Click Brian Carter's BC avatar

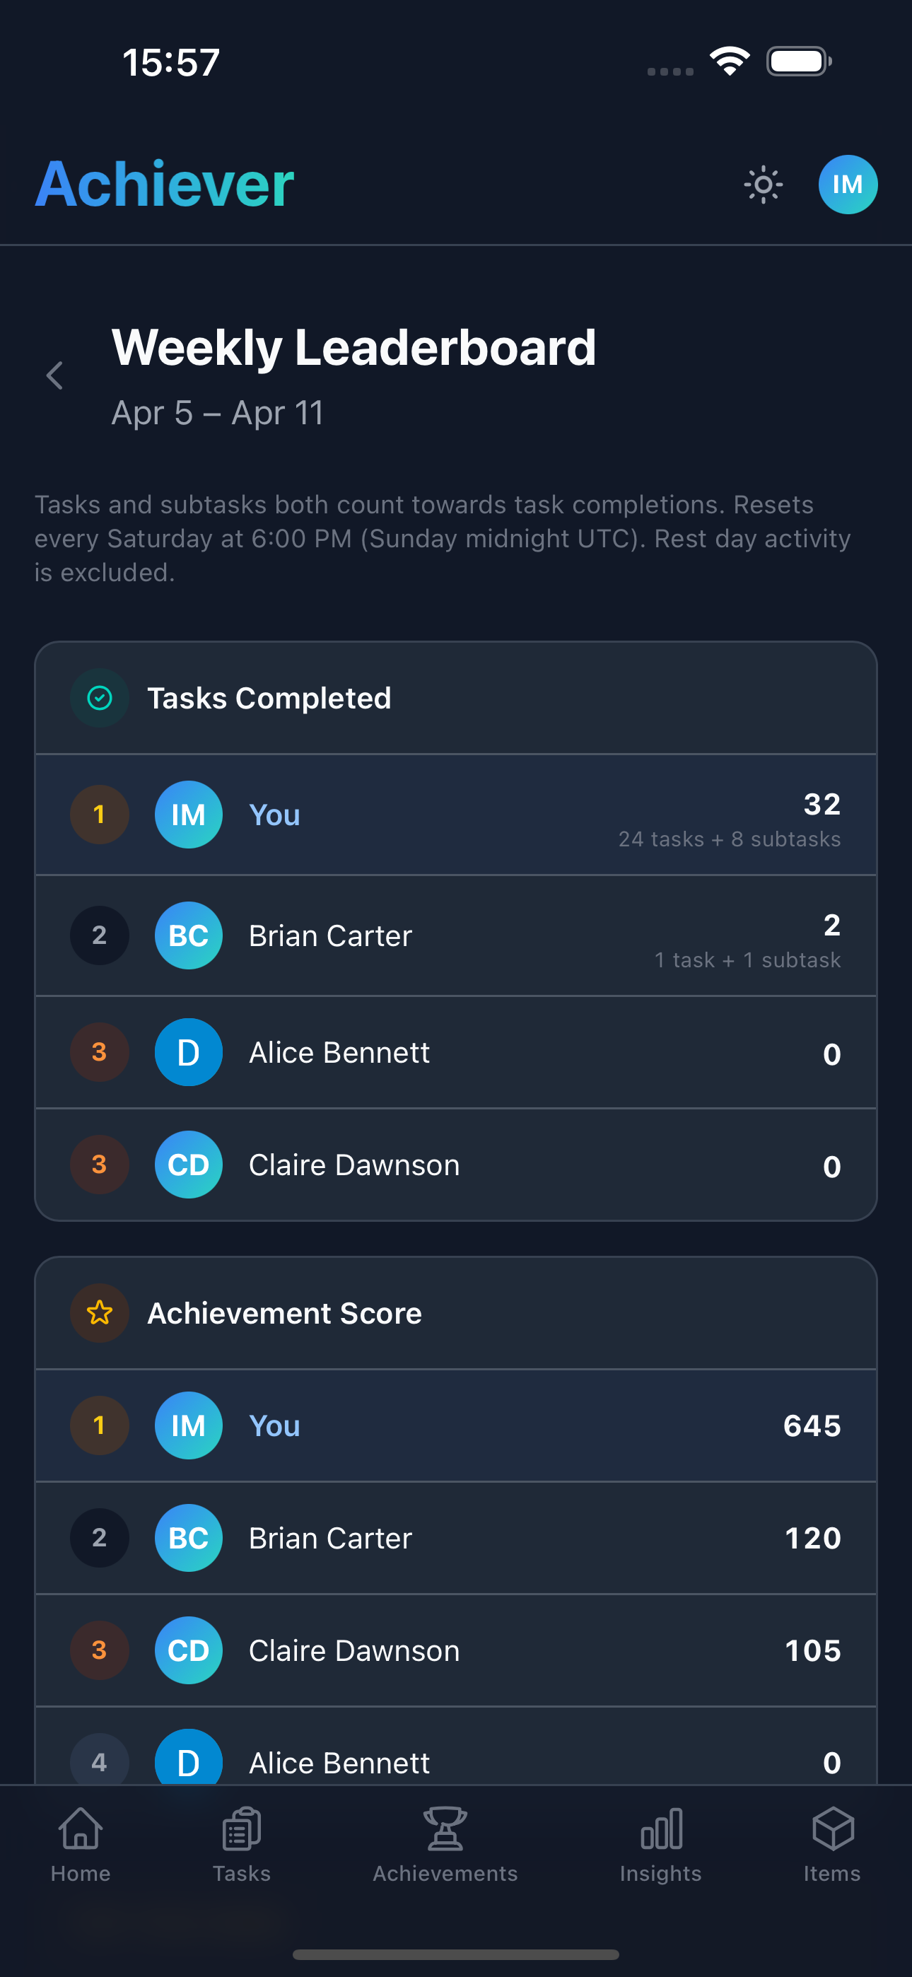tap(188, 935)
